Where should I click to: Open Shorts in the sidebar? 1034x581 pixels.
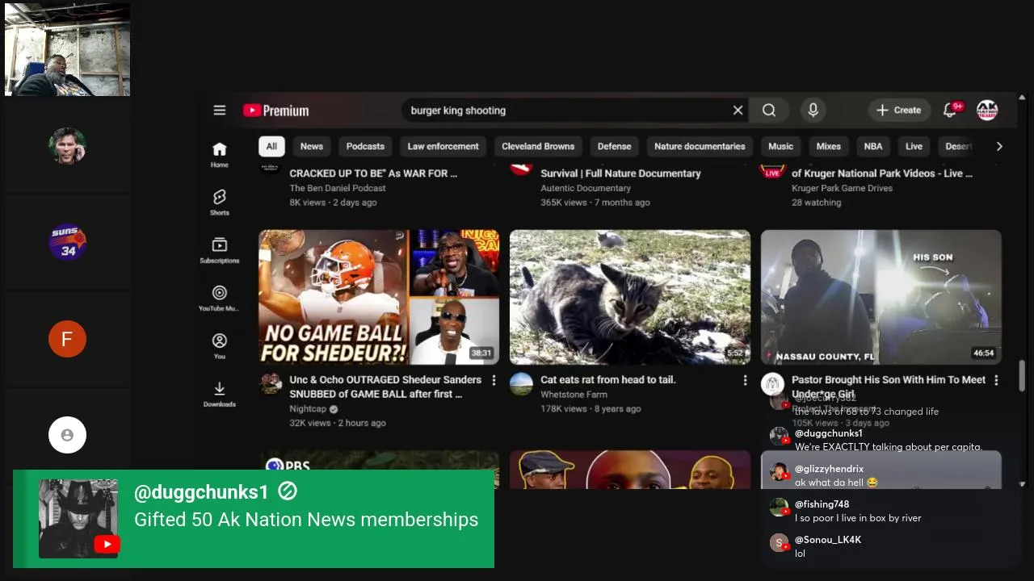[x=220, y=202]
